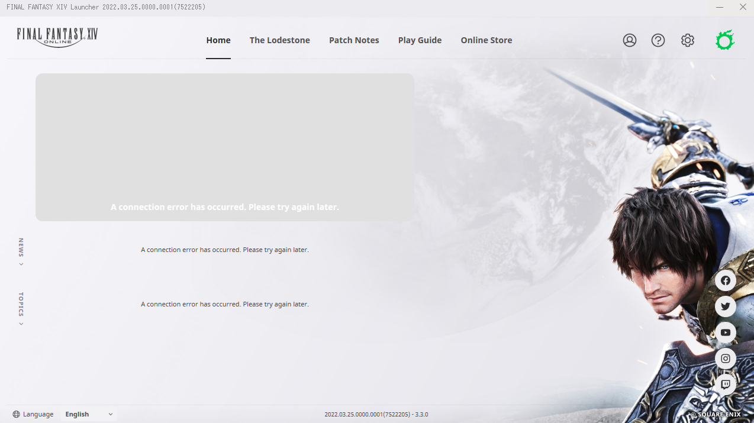Minimize the launcher window

pyautogui.click(x=720, y=7)
